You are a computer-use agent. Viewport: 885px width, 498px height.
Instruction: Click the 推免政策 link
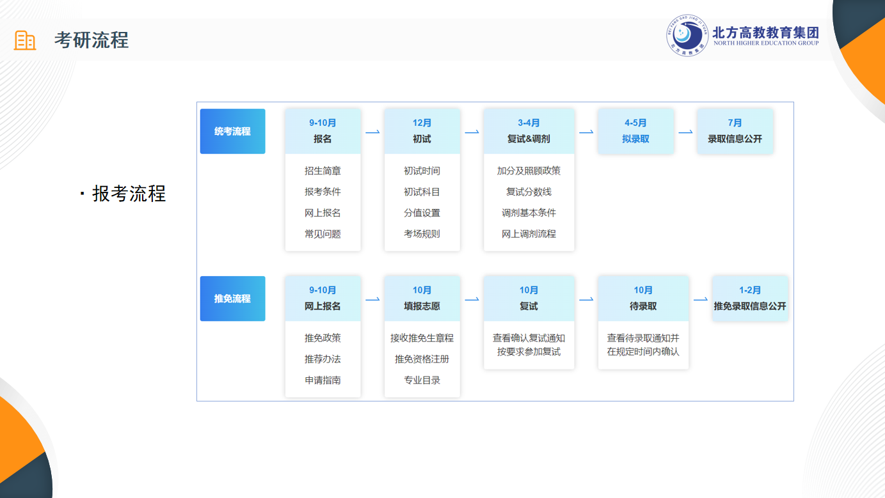click(323, 338)
